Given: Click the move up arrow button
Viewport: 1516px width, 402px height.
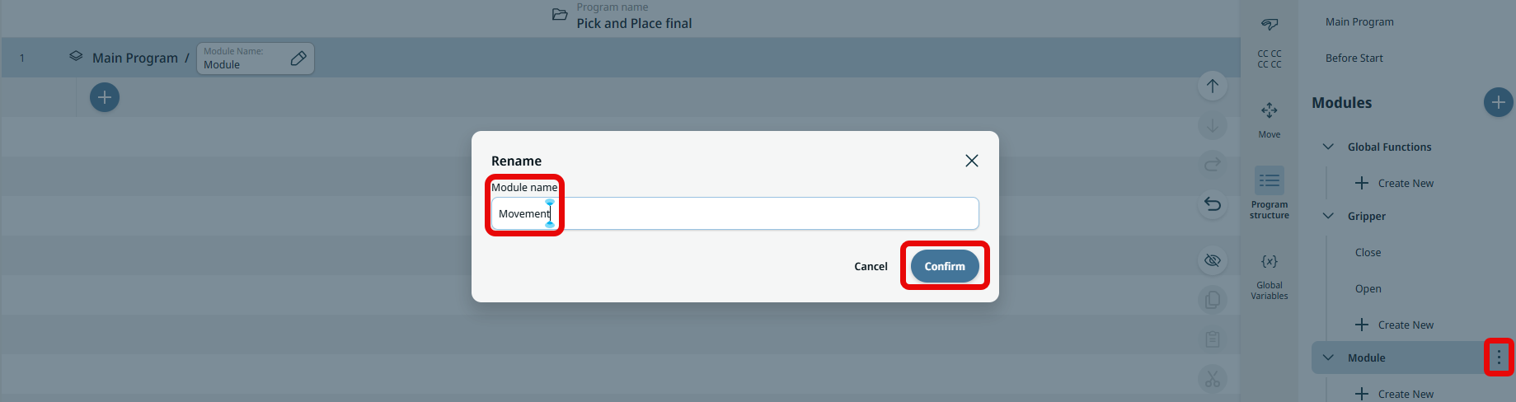Looking at the screenshot, I should [x=1213, y=86].
